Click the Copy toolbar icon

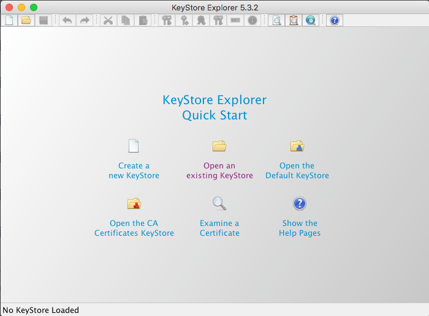click(126, 20)
